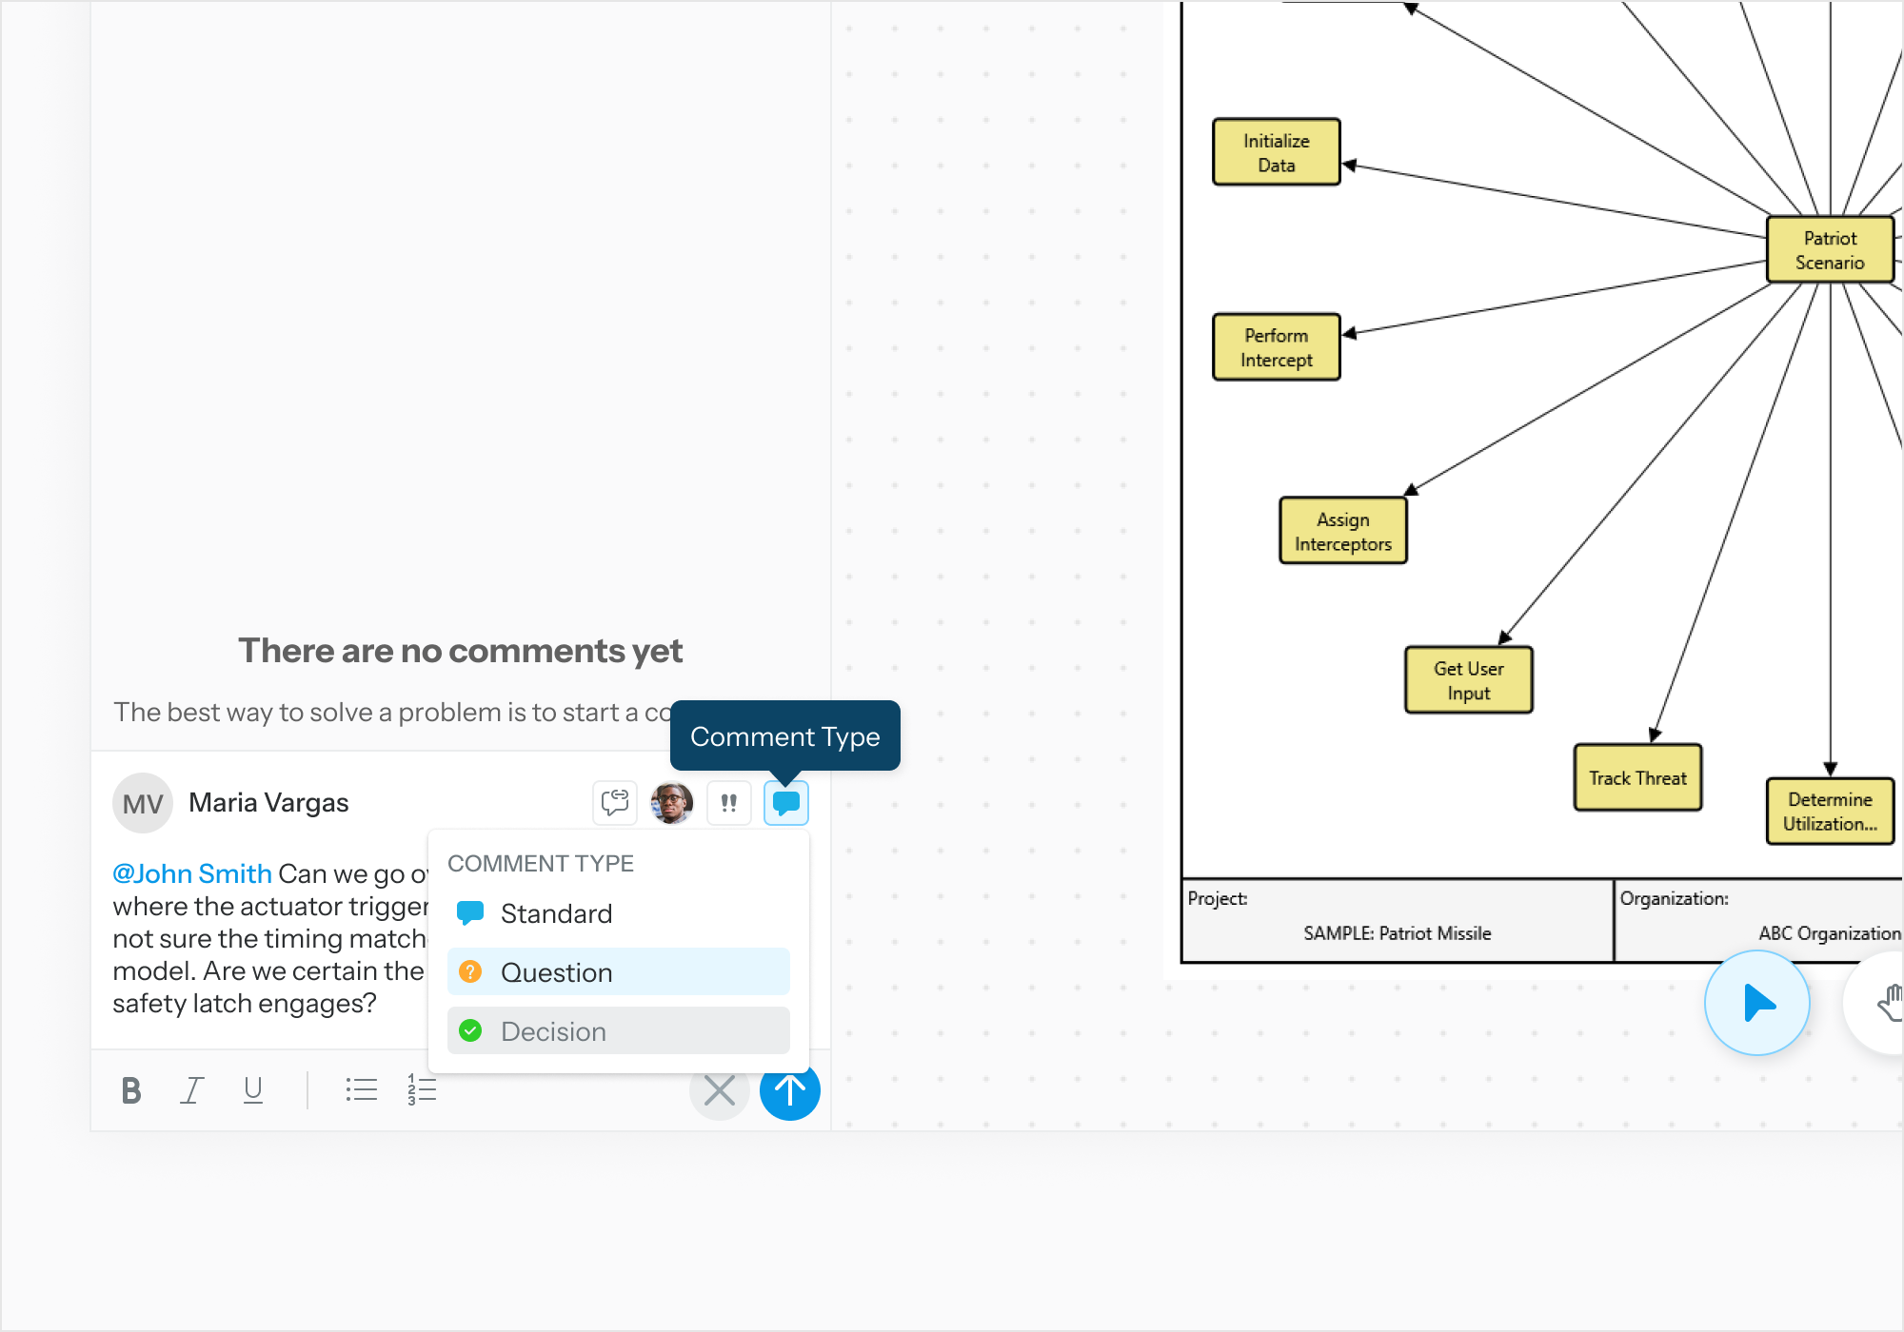
Task: Select the priority exclamation icon
Action: pos(729,802)
